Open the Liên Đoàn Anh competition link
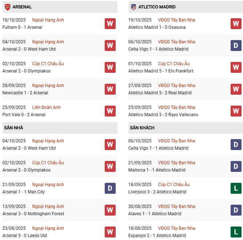243x240 pixels. pos(46,107)
